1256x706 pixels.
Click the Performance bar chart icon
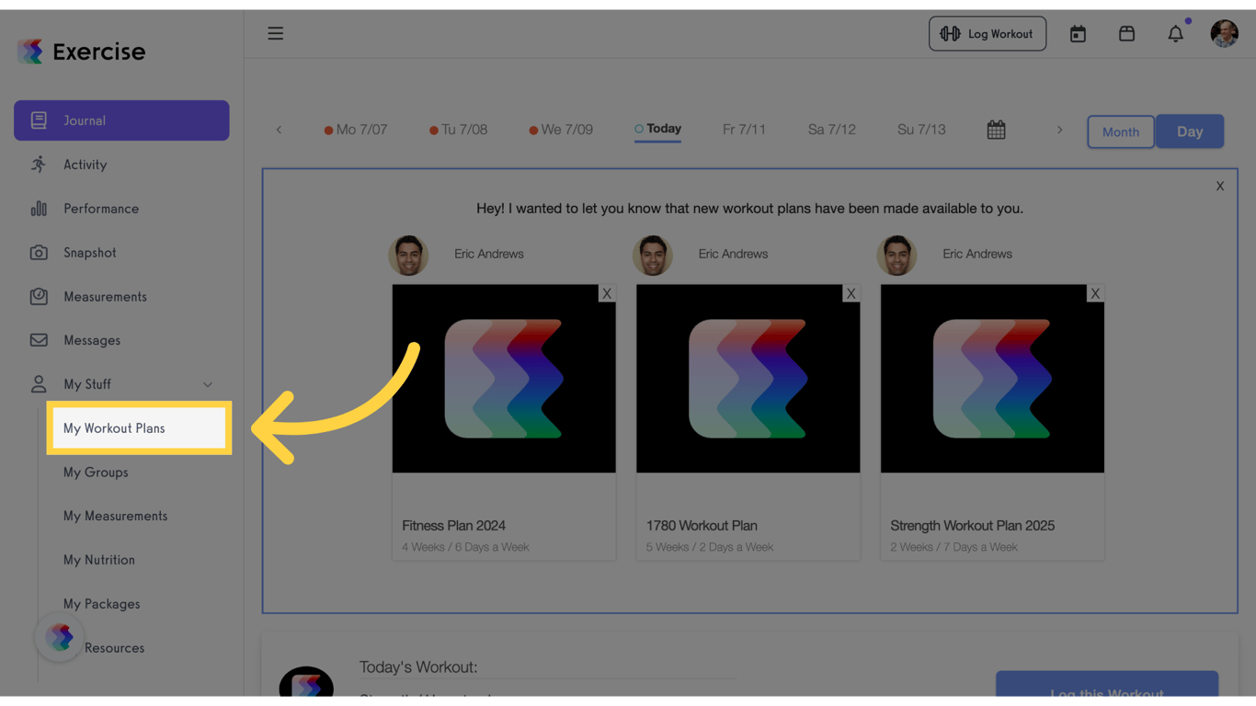39,209
